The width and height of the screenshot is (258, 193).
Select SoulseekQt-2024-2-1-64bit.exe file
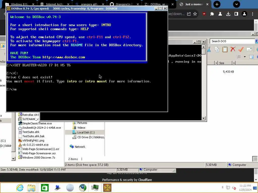[40, 128]
